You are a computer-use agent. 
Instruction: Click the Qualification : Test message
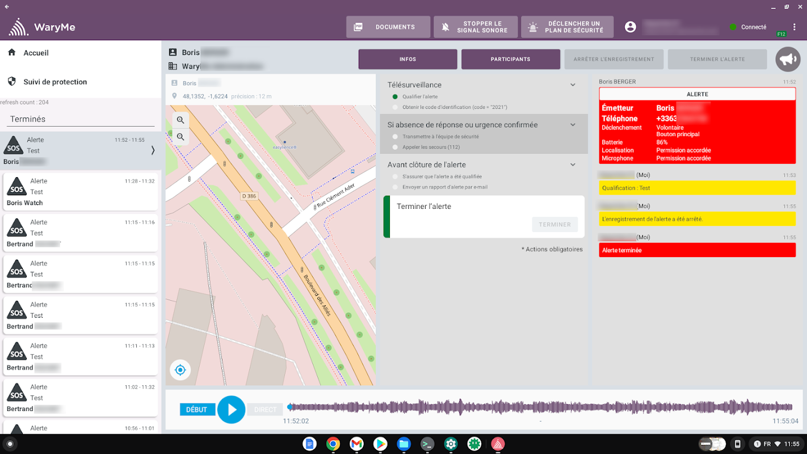coord(697,188)
